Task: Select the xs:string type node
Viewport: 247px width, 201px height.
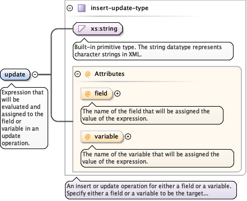Action: (x=97, y=29)
